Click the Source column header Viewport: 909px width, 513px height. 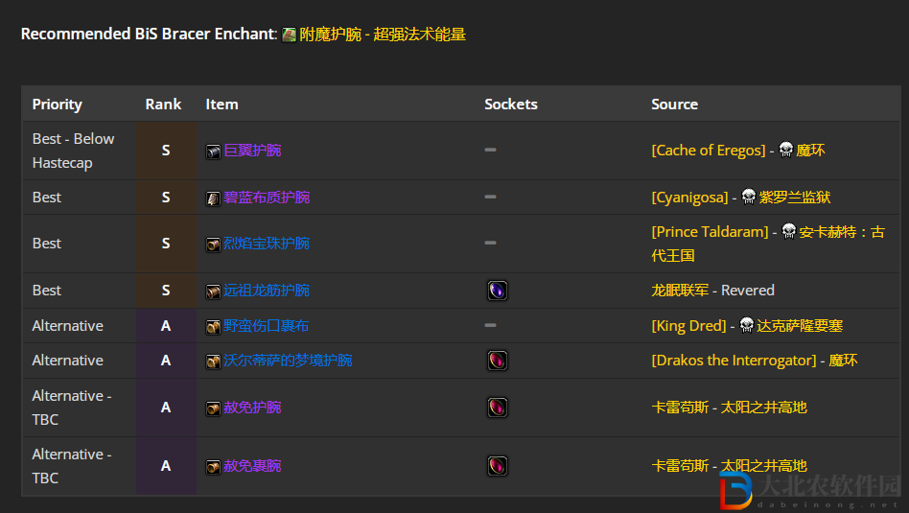tap(674, 105)
